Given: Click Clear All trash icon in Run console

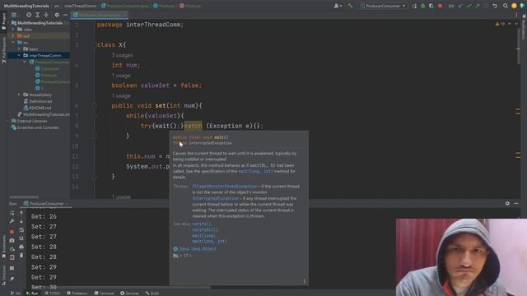Looking at the screenshot, I should [x=21, y=256].
